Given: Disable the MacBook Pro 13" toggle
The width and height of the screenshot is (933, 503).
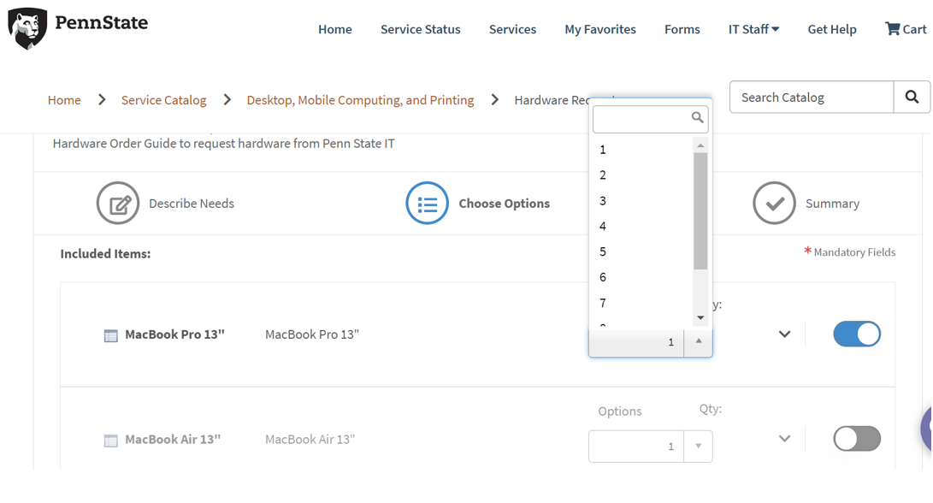Looking at the screenshot, I should (x=856, y=334).
